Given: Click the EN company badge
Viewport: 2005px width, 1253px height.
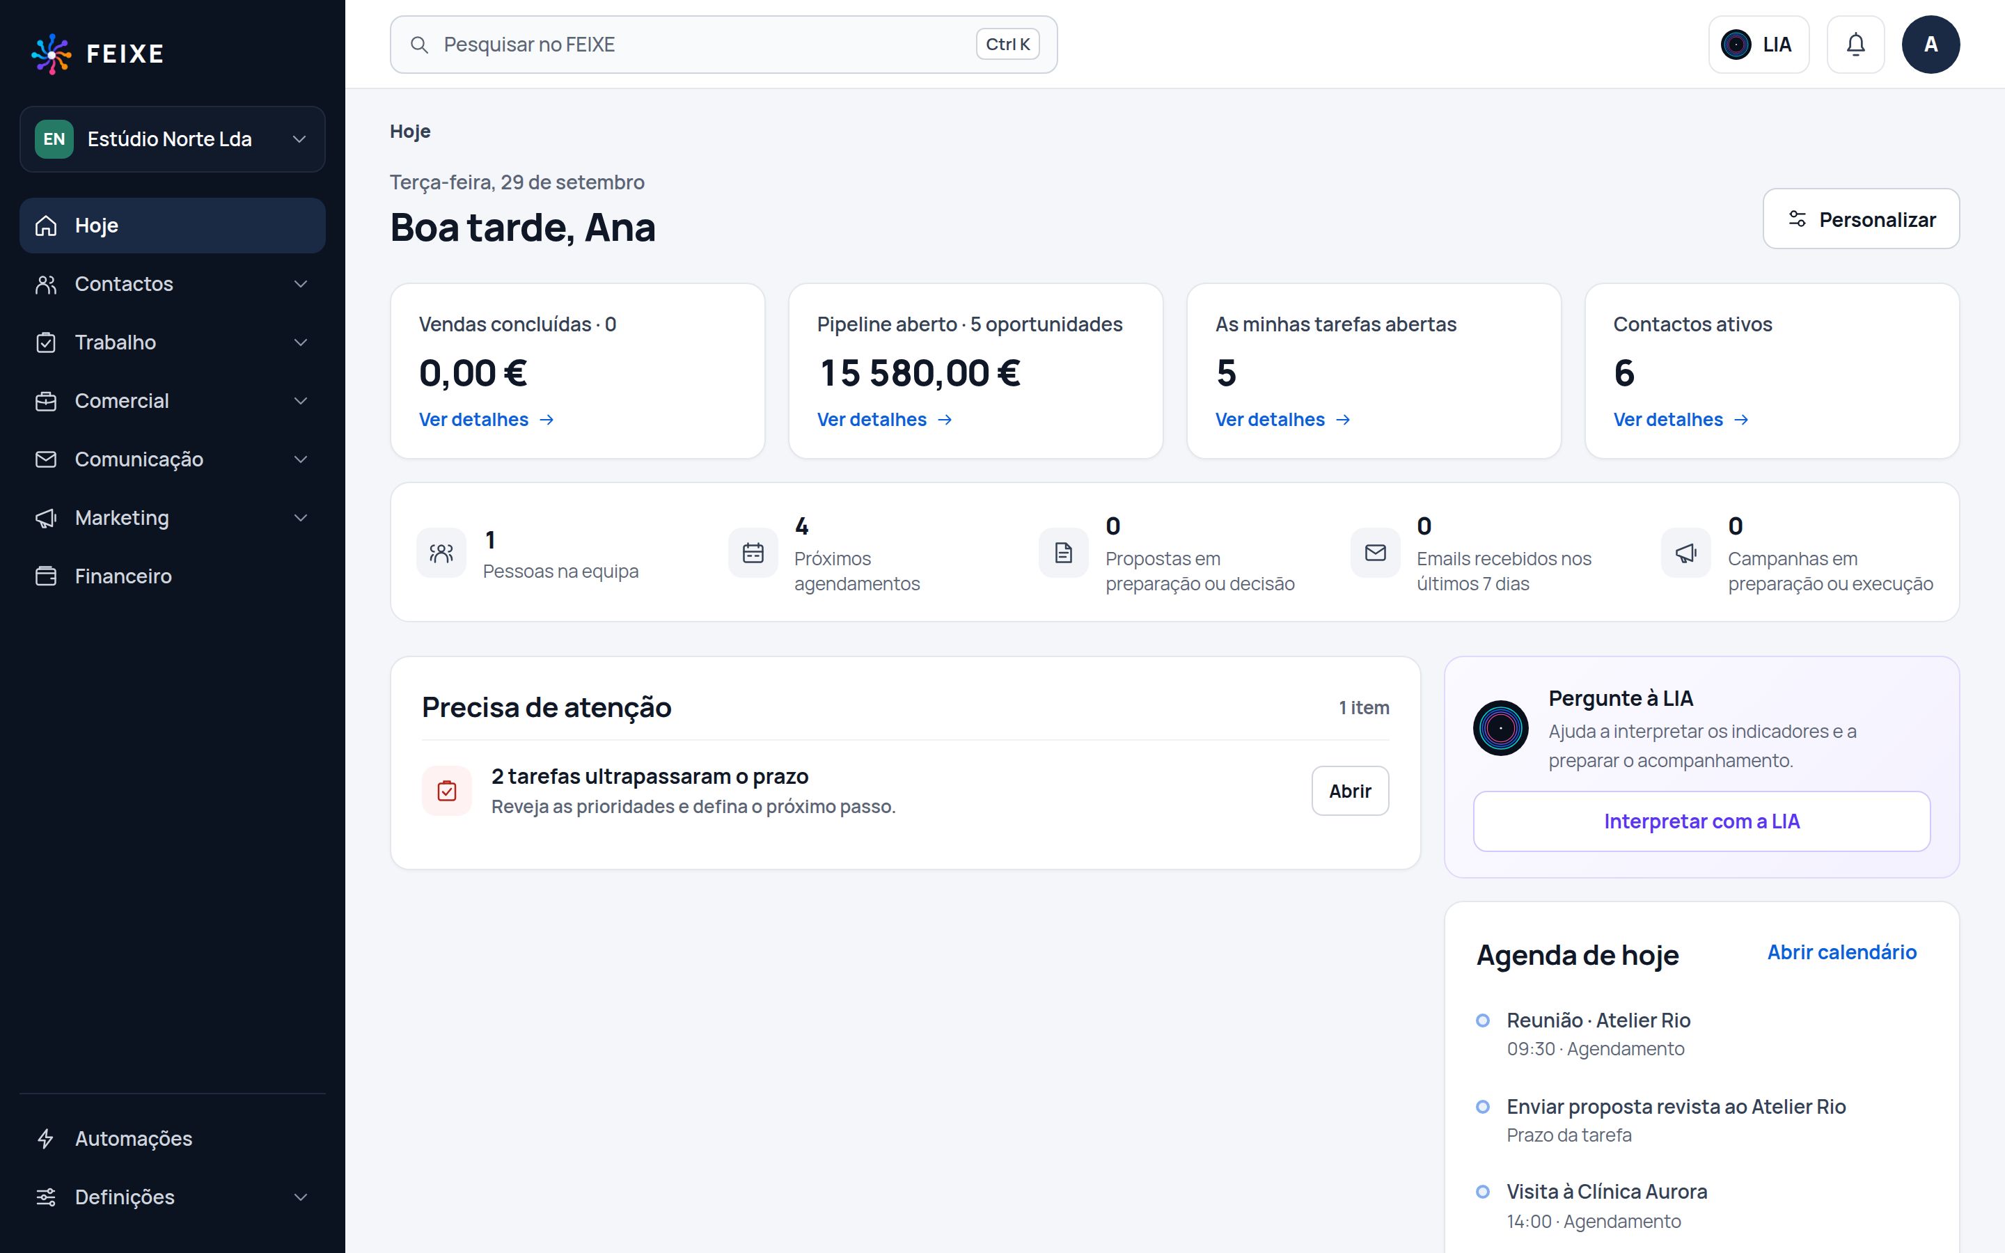Looking at the screenshot, I should coord(54,139).
